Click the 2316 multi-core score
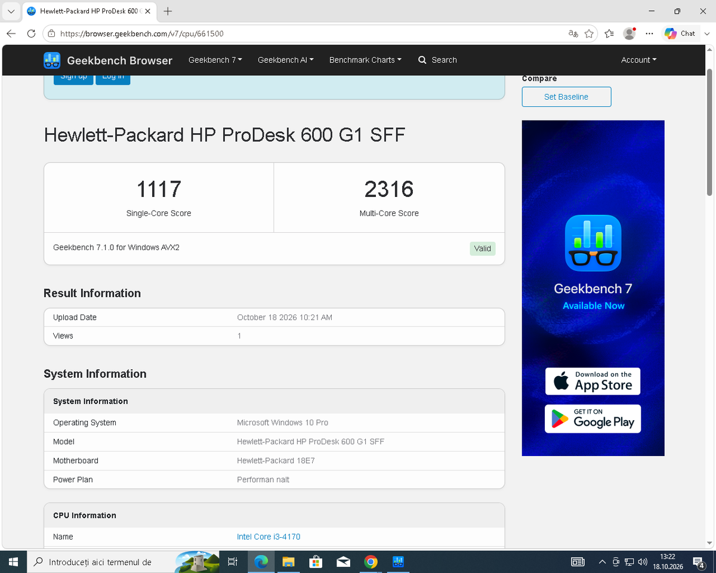 click(x=389, y=189)
